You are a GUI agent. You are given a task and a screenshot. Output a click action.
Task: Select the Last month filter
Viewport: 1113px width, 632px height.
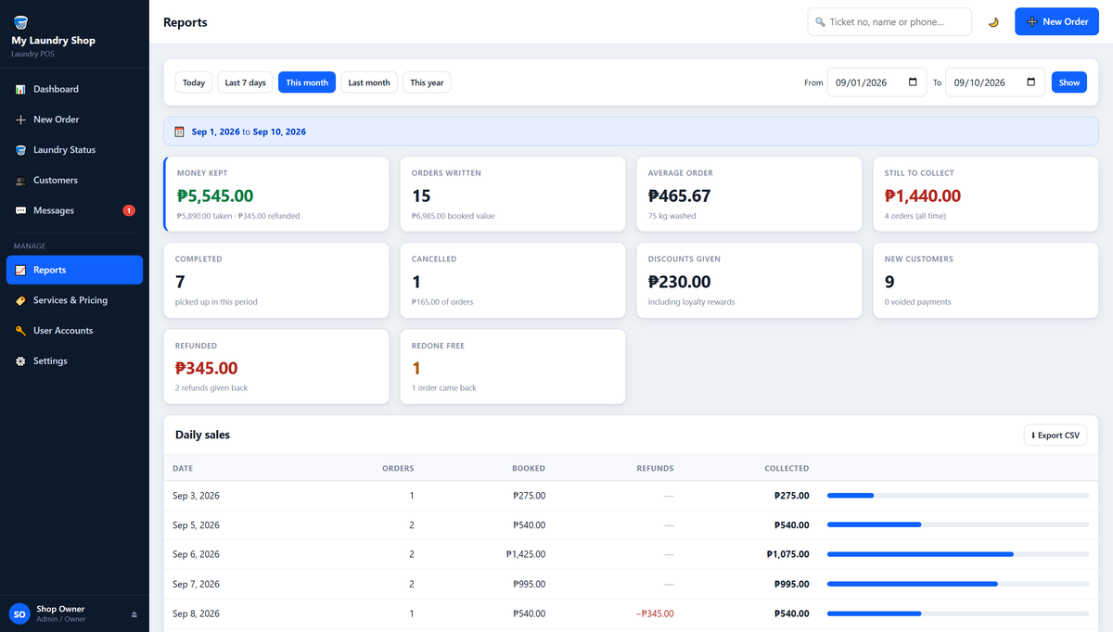pyautogui.click(x=369, y=82)
